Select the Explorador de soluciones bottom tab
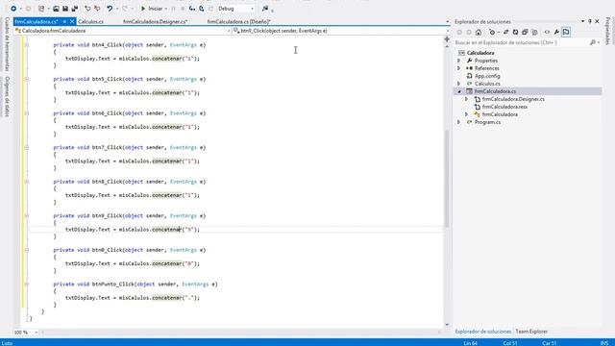 coord(482,332)
